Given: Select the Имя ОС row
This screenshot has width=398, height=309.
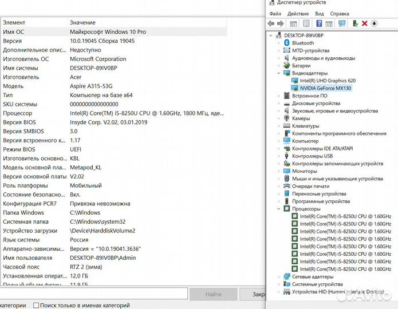Looking at the screenshot, I should pos(114,31).
